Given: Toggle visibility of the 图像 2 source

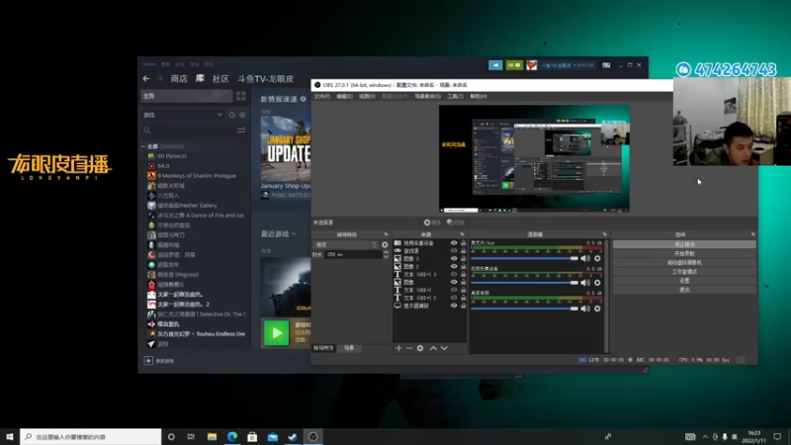Looking at the screenshot, I should tap(454, 266).
